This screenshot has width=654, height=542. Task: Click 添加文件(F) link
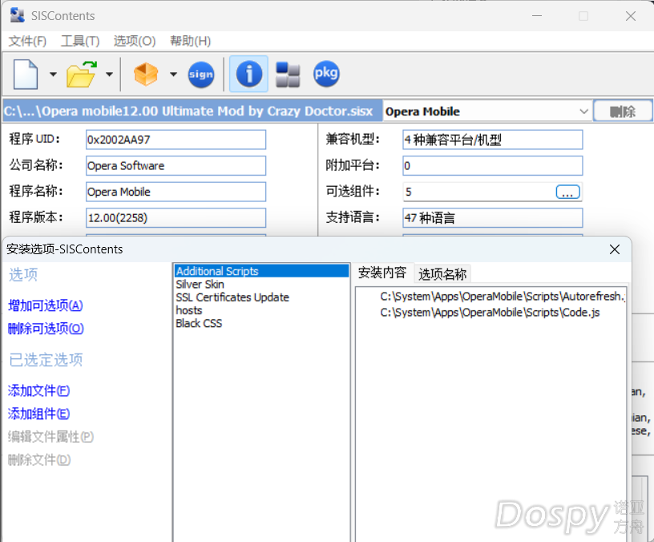[x=38, y=390]
